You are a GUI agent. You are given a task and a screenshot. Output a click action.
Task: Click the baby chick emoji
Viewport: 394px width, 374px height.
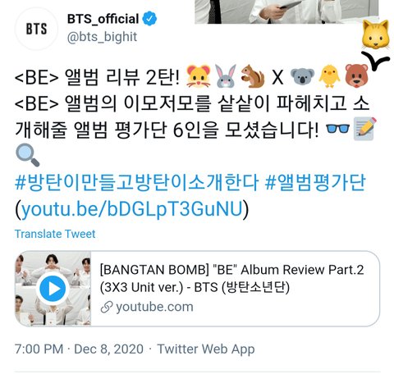click(x=329, y=76)
